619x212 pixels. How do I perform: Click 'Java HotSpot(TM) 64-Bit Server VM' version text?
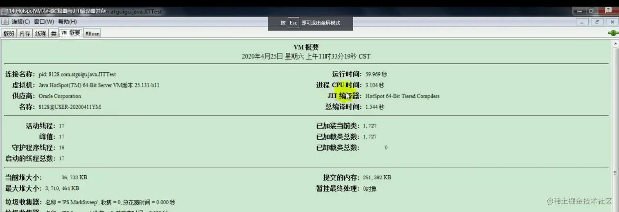tap(99, 85)
